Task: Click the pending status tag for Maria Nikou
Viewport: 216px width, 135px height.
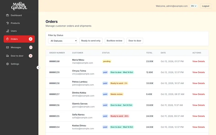Action: tap(107, 62)
